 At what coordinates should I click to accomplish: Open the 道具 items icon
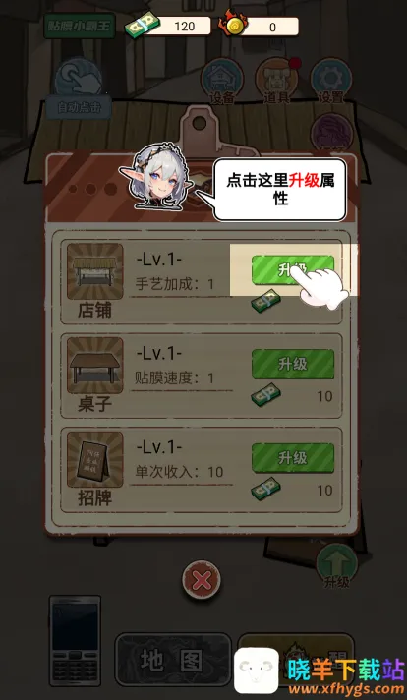pos(276,82)
